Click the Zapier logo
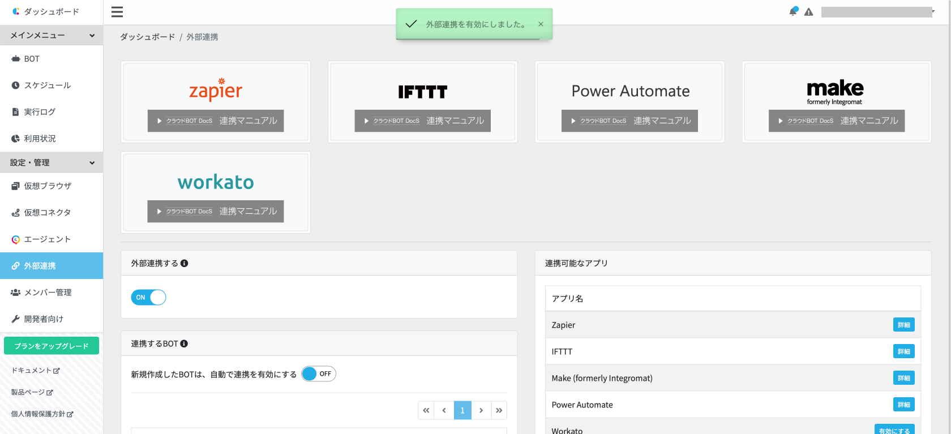The height and width of the screenshot is (434, 951). pos(216,89)
